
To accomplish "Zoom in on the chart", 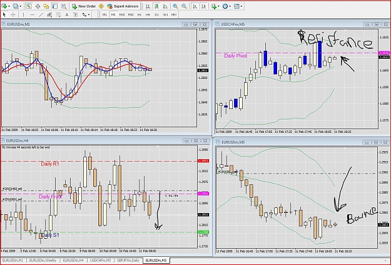I will tap(175, 6).
